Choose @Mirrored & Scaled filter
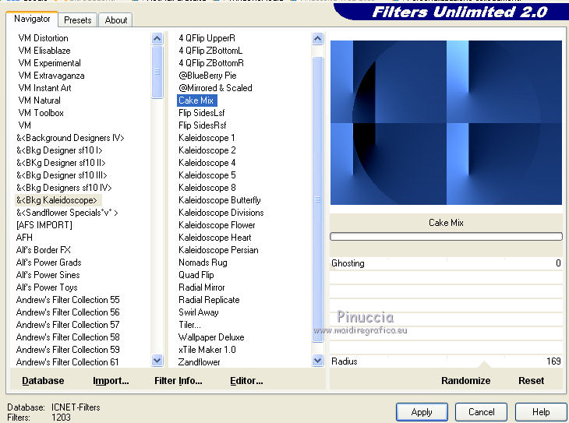Viewport: 569px width, 423px height. coord(215,88)
